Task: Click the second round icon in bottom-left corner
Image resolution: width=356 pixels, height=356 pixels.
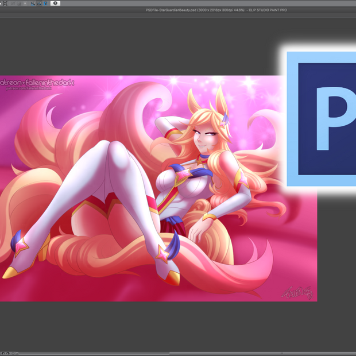Action: tap(7, 353)
